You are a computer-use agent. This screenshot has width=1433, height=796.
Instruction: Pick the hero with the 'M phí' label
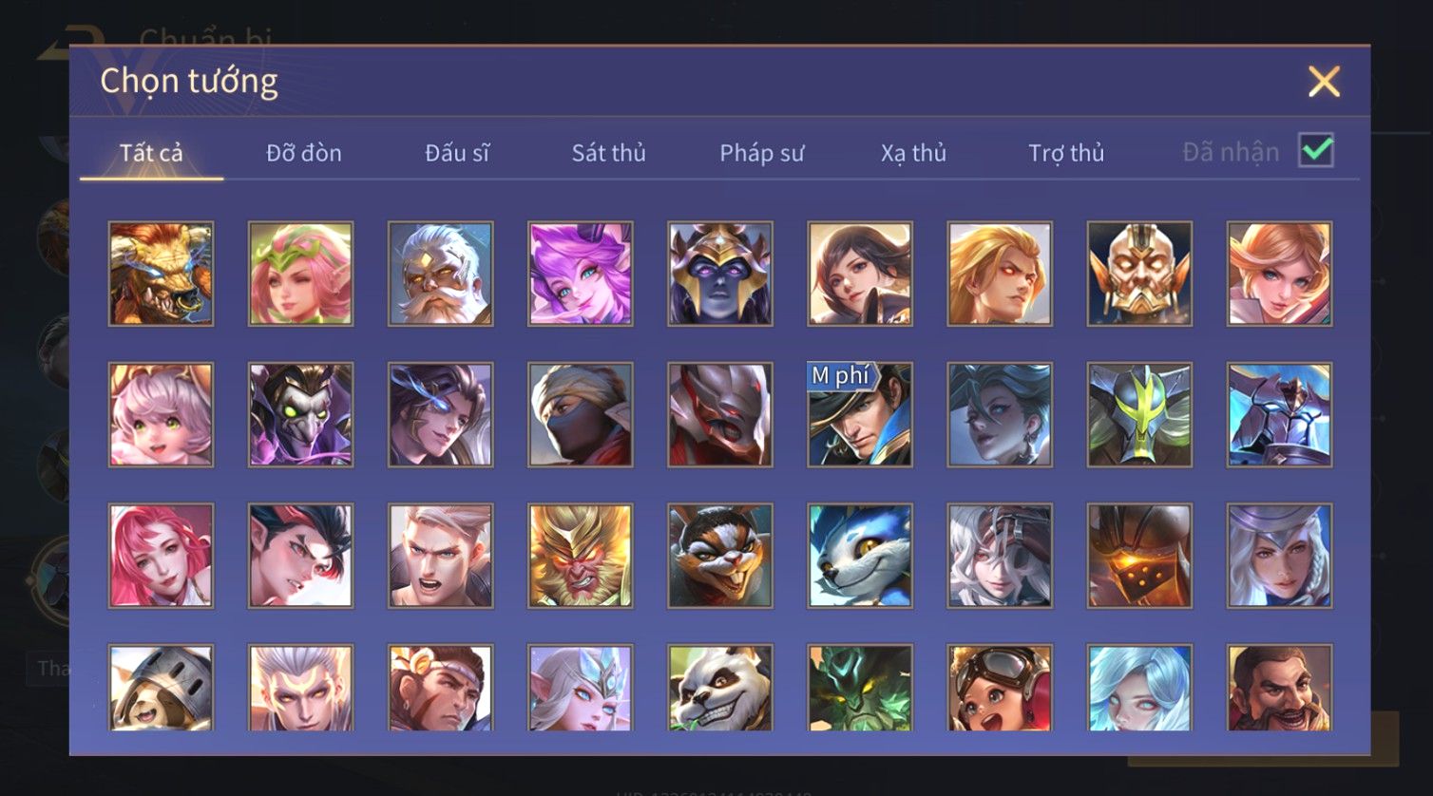point(860,414)
